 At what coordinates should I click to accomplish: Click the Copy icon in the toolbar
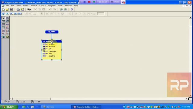40,9
